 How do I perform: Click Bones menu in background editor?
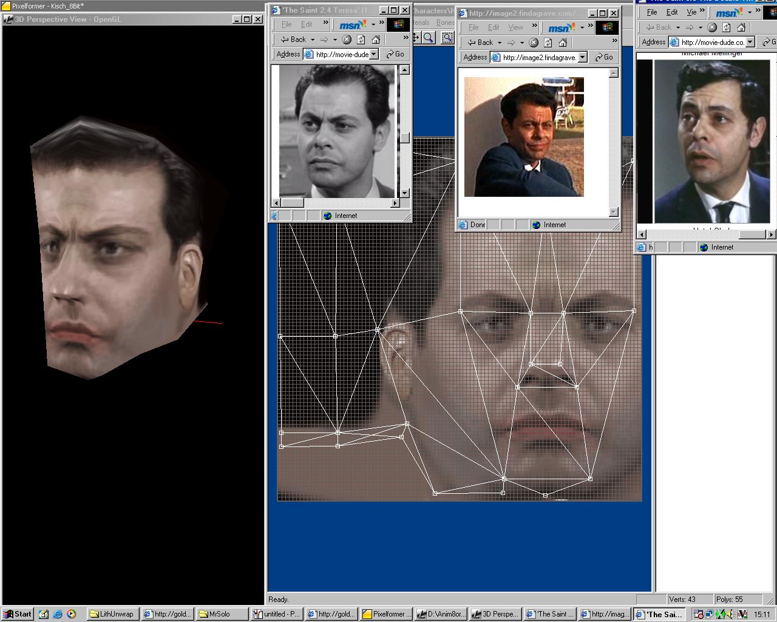445,22
